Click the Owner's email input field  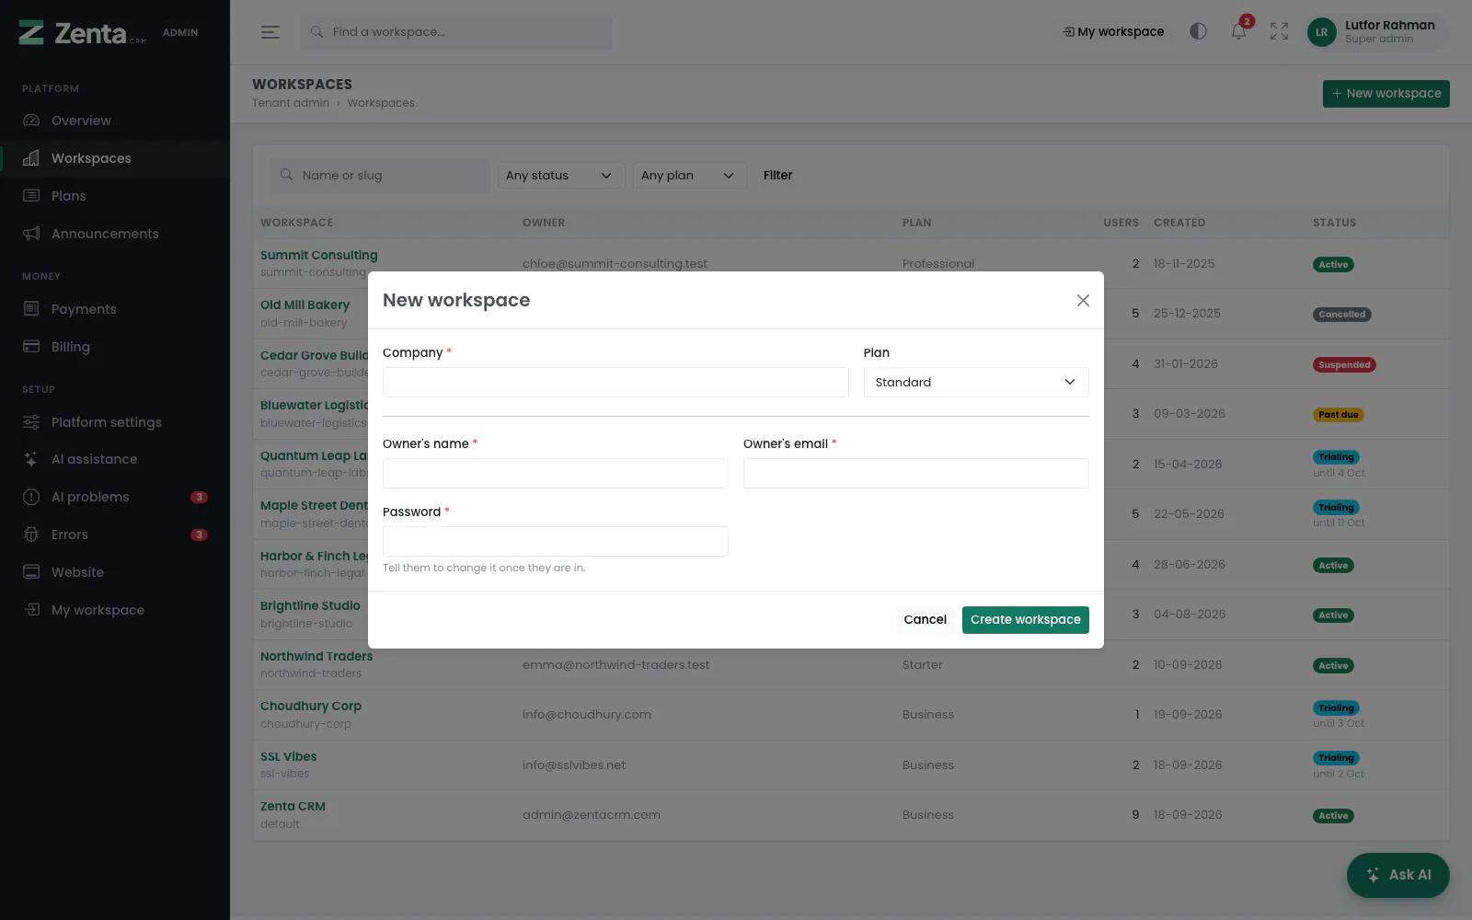pos(916,474)
